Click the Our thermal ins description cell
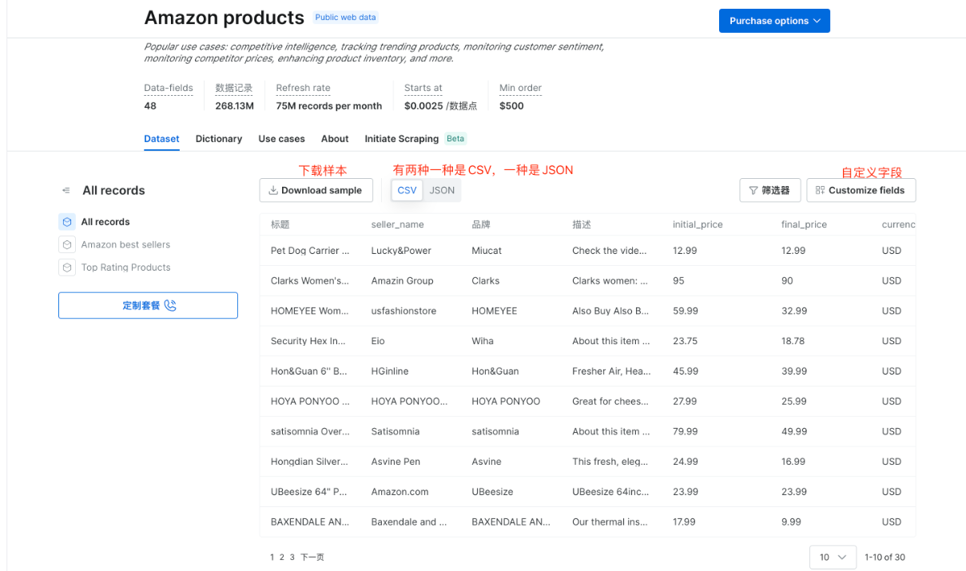The height and width of the screenshot is (571, 966). pos(610,522)
